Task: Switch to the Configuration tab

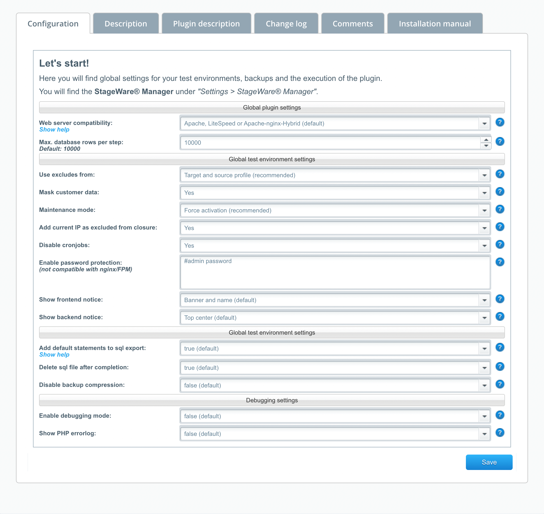Action: [53, 24]
